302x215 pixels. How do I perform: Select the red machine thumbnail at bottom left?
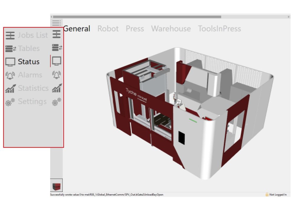pyautogui.click(x=56, y=186)
